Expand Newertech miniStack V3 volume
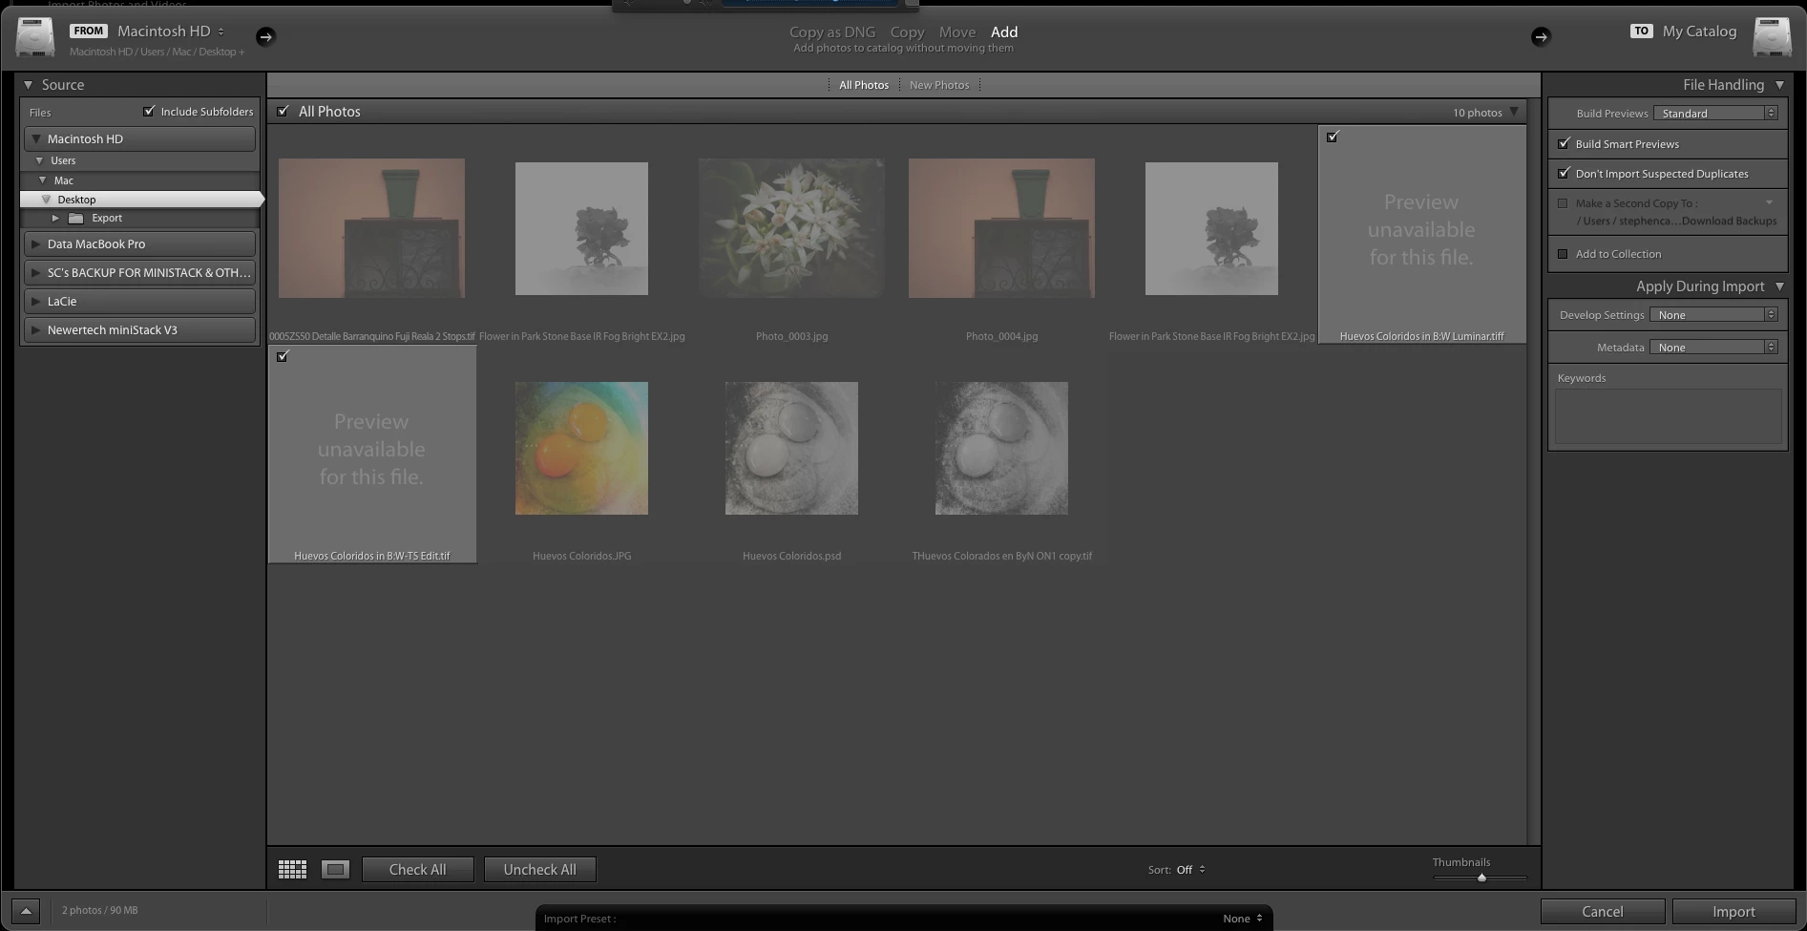 [36, 329]
